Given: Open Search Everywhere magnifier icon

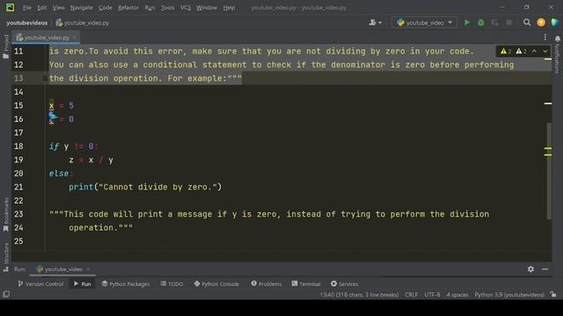Looking at the screenshot, I should click(x=527, y=23).
